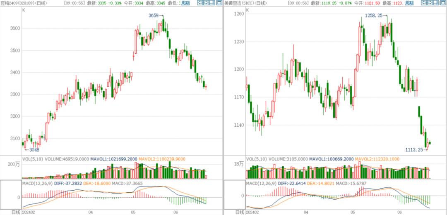
Task: Click the split-panel layout icon in 豆粕2409 chart header
Action: pyautogui.click(x=211, y=3)
